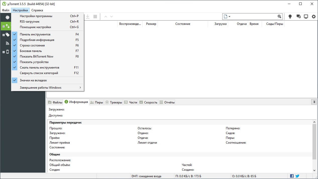Choose Настройки программы from menu
Viewport: 318px width, 179px height.
[47, 16]
